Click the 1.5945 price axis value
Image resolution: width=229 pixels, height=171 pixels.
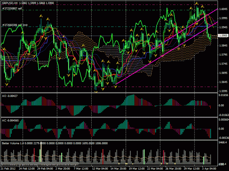point(223,27)
